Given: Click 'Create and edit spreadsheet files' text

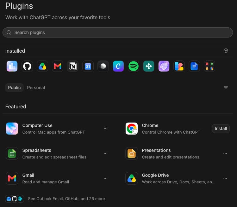Looking at the screenshot, I should [54, 157].
